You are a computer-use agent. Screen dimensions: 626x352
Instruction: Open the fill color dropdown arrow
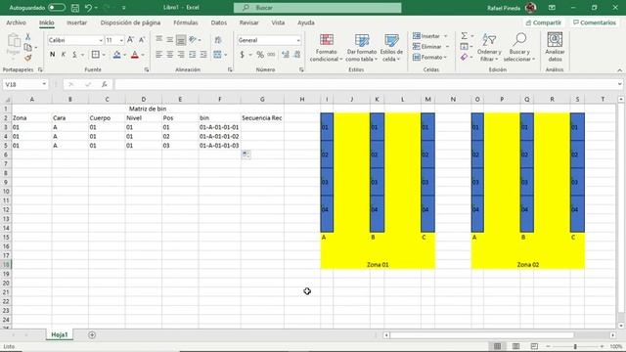125,55
